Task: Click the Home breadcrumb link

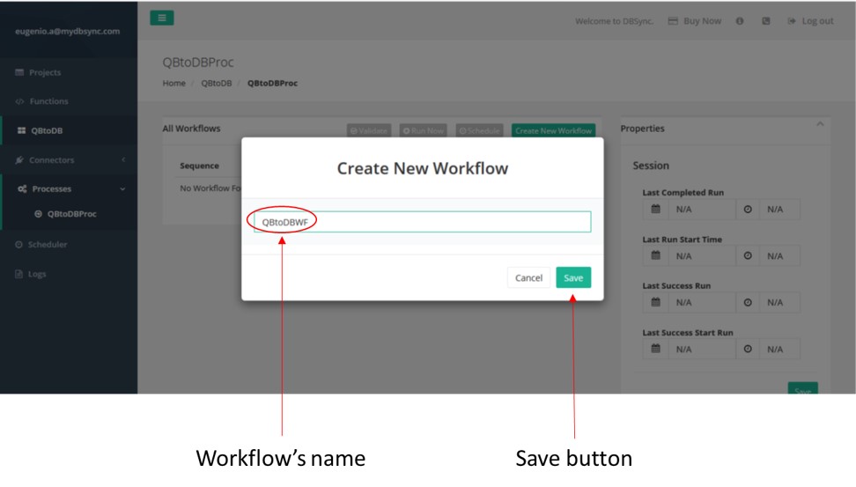Action: click(x=173, y=84)
